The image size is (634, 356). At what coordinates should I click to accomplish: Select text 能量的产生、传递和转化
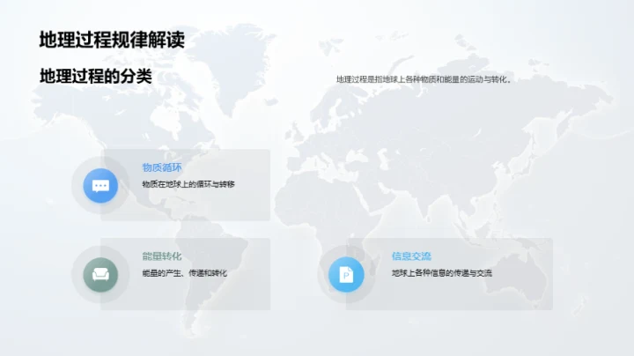point(185,273)
